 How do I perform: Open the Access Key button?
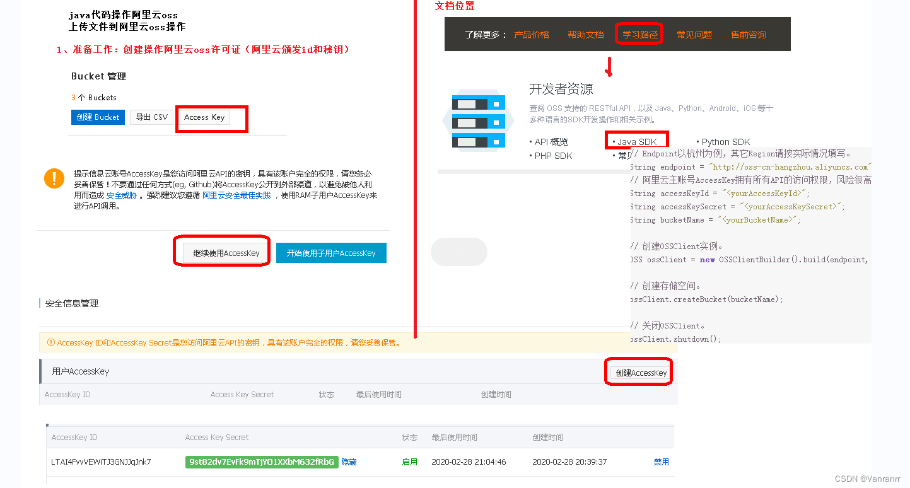204,117
